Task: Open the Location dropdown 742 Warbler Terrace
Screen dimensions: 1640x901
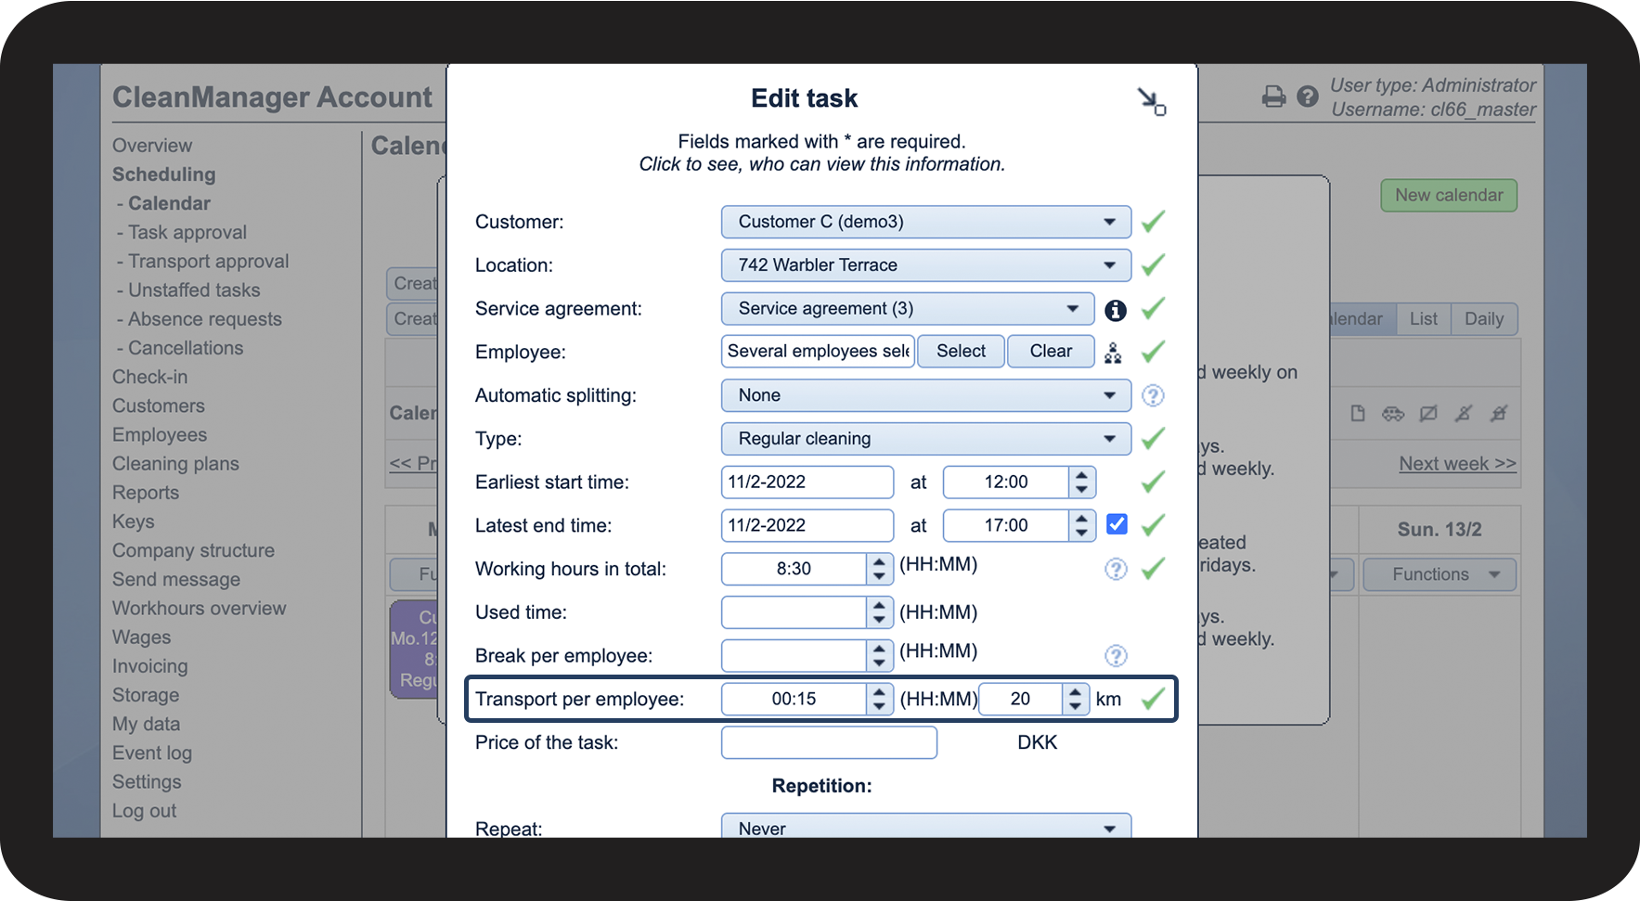Action: point(926,265)
